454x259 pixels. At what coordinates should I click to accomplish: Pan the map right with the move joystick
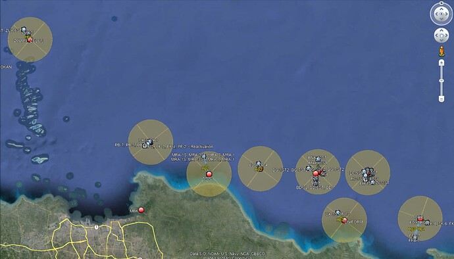(x=446, y=35)
